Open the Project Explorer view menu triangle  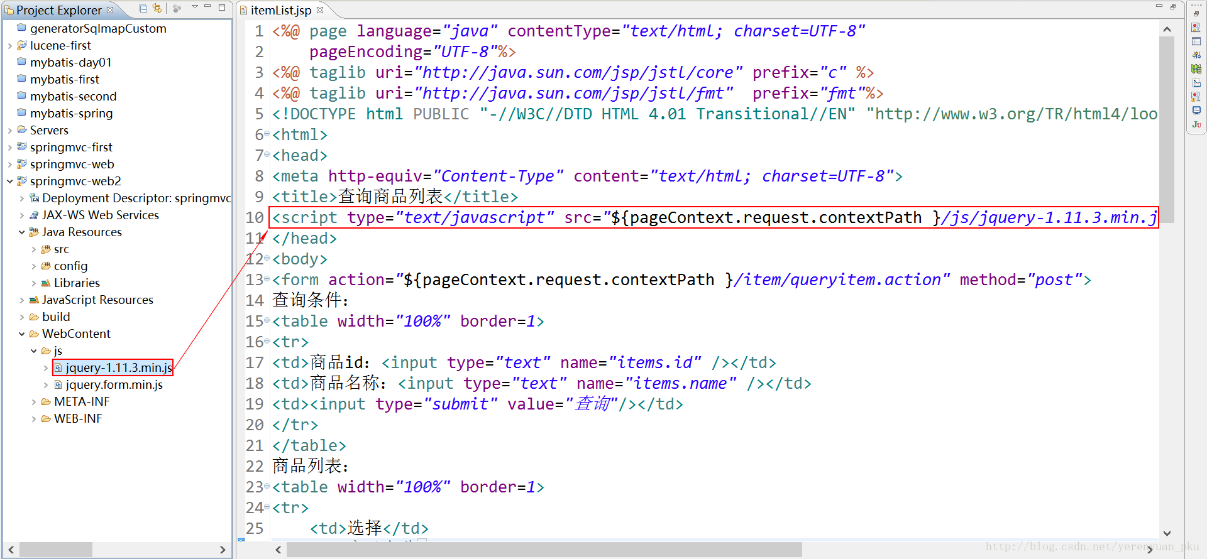click(x=195, y=7)
